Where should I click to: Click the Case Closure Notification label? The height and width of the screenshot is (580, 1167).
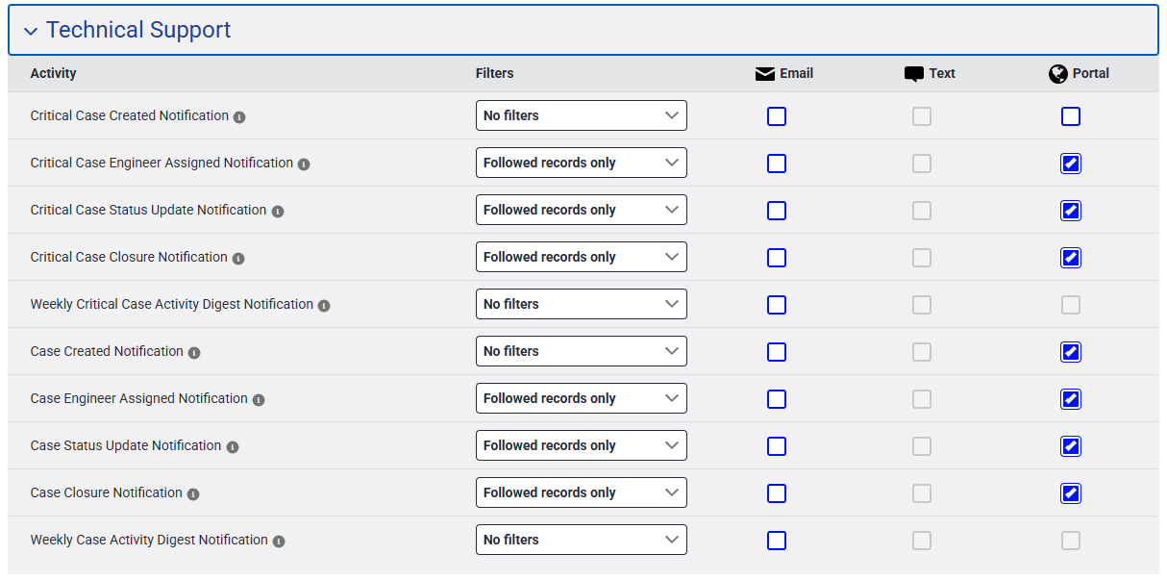[107, 492]
